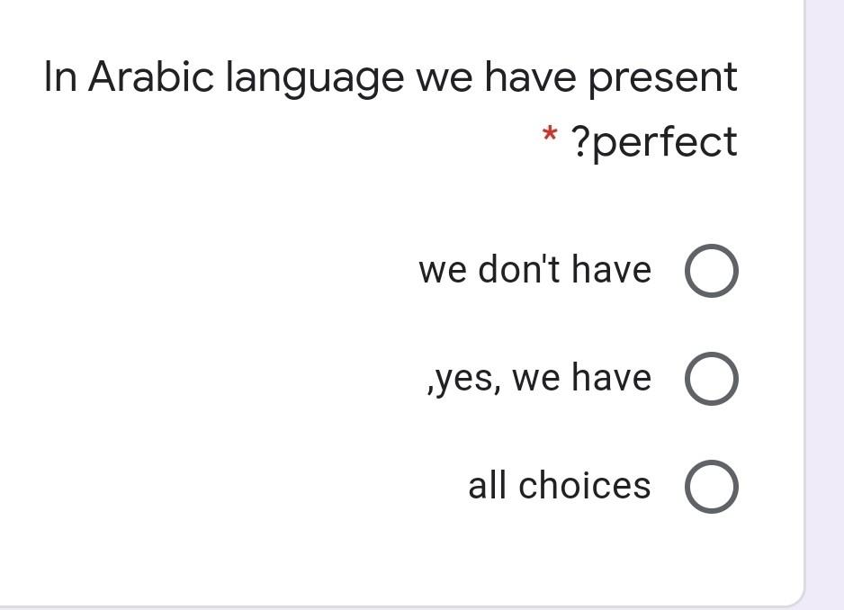Click the word "In" starting the question
Image resolution: width=844 pixels, height=610 pixels.
coord(59,76)
